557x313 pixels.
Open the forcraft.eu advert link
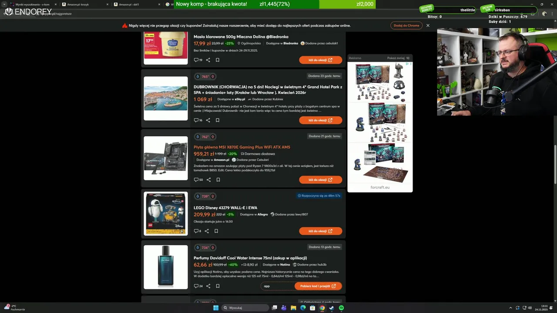point(380,187)
